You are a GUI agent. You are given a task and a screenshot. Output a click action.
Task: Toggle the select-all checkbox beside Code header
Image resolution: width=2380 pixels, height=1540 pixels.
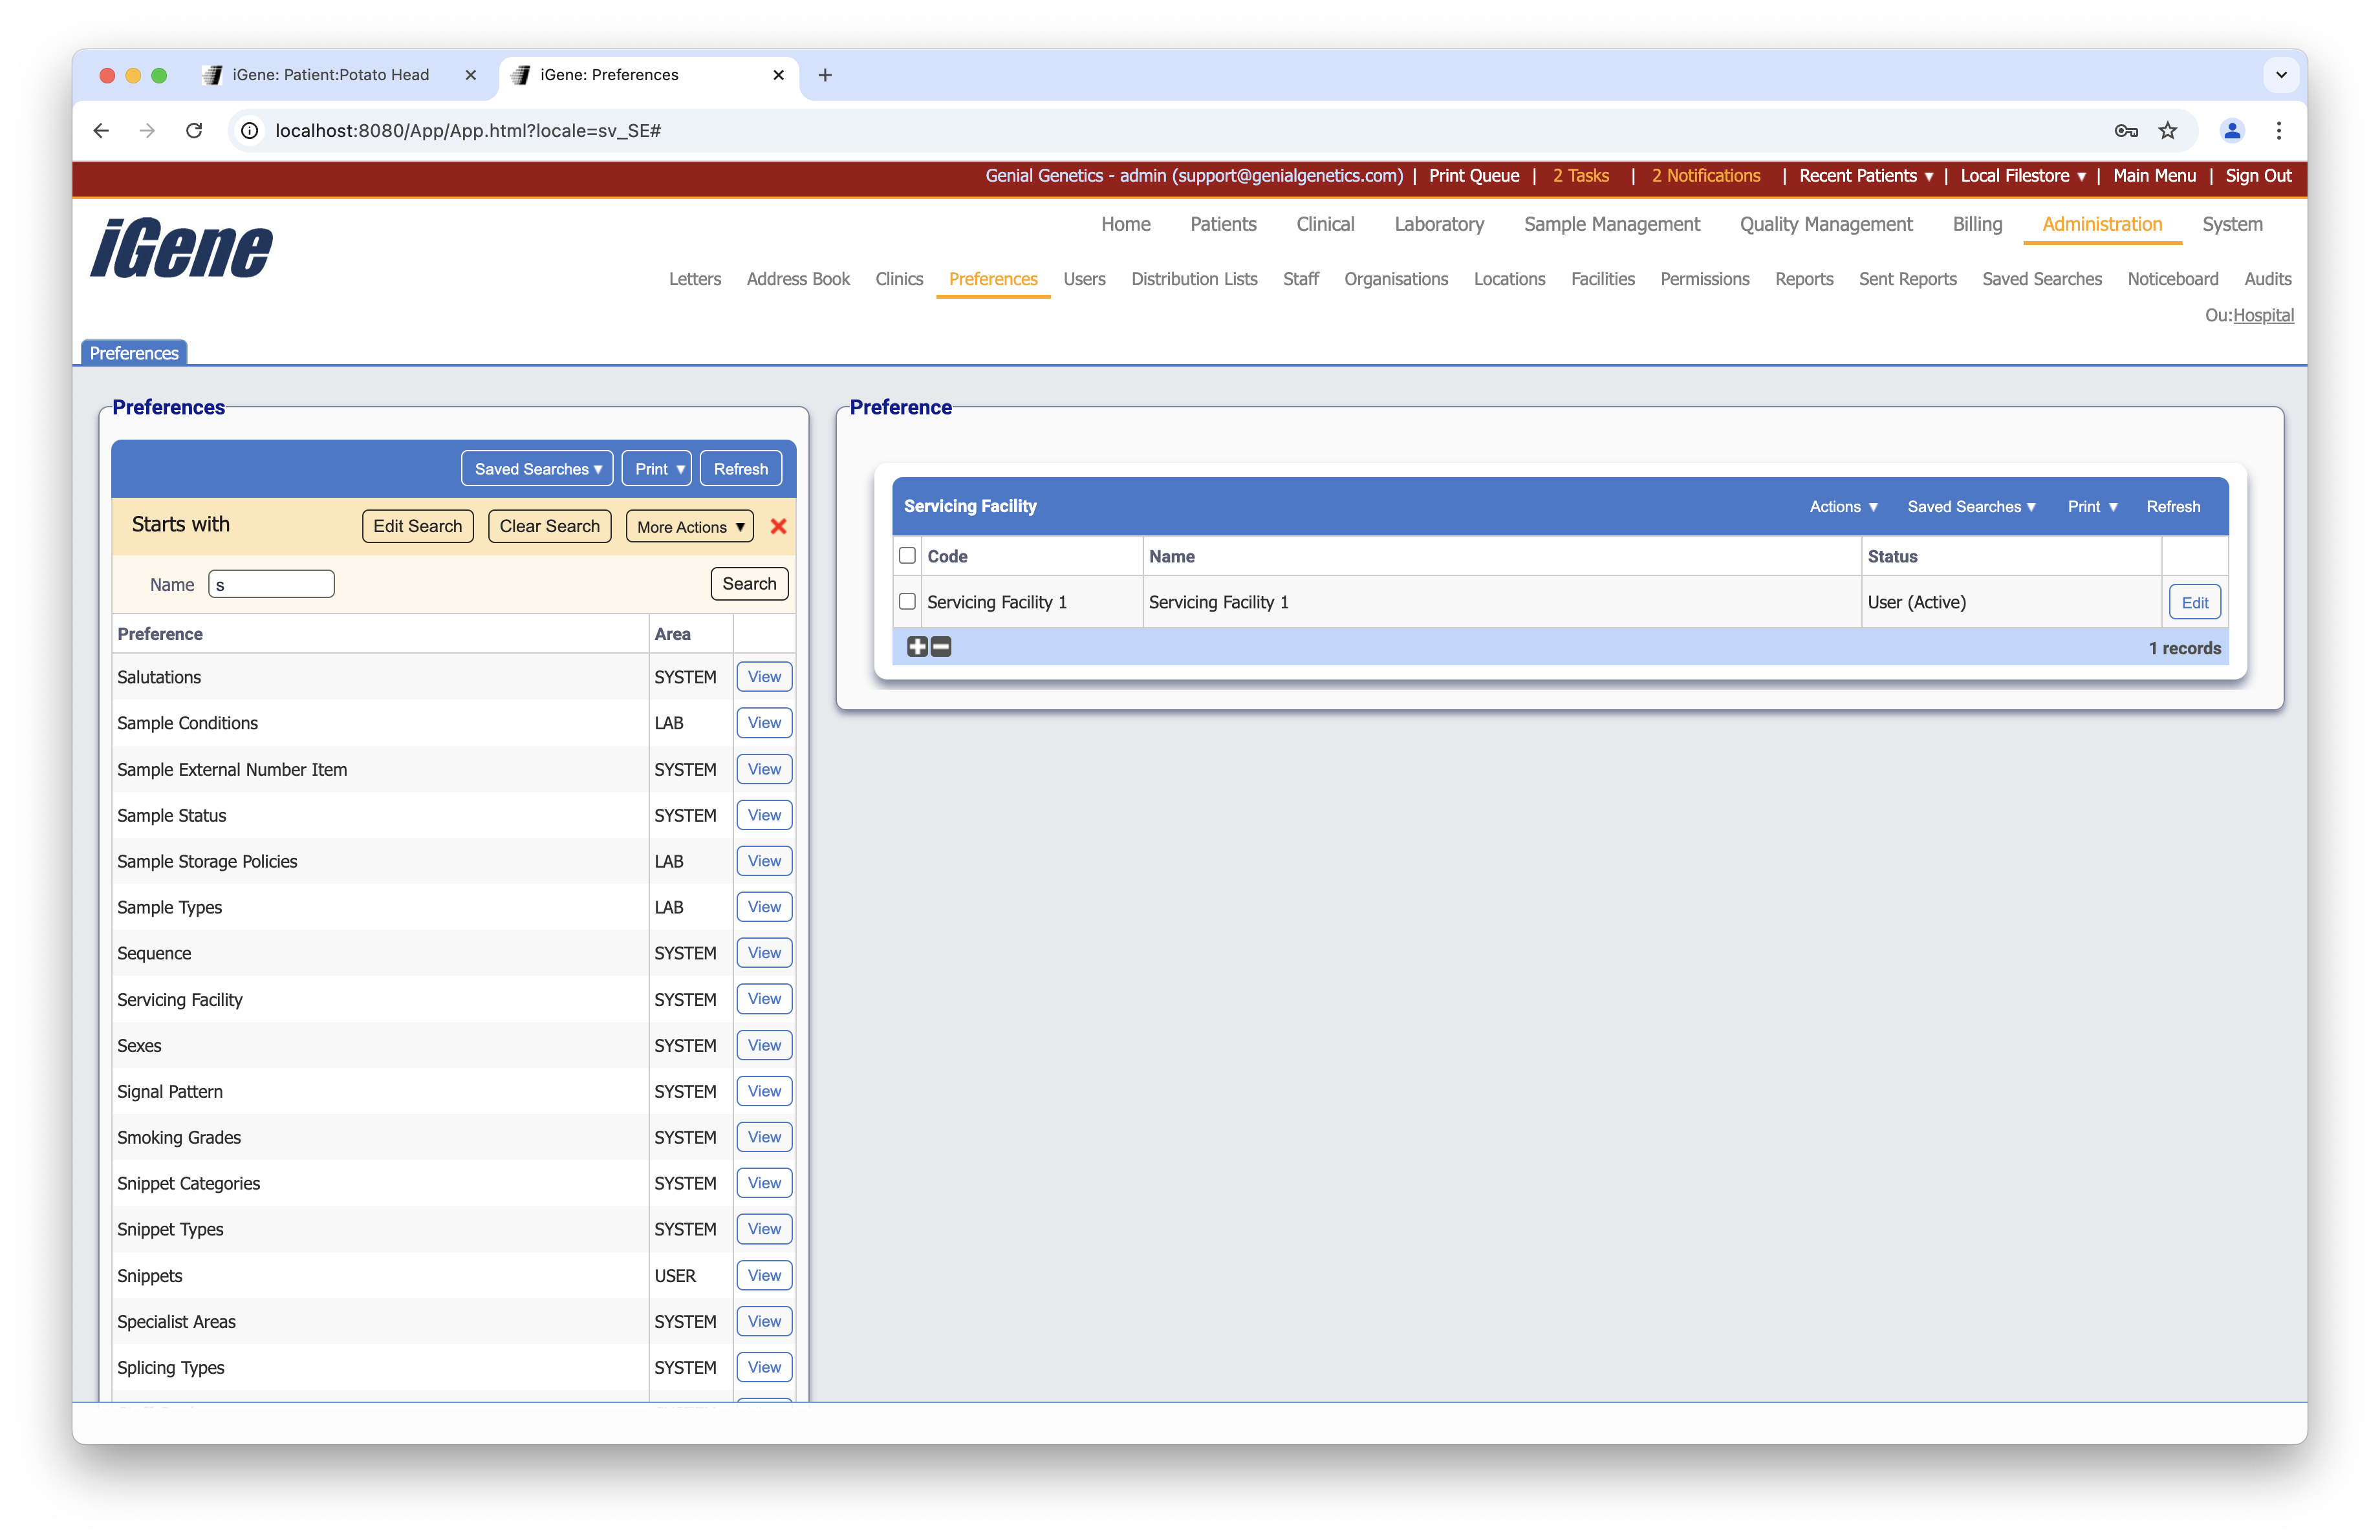tap(907, 555)
